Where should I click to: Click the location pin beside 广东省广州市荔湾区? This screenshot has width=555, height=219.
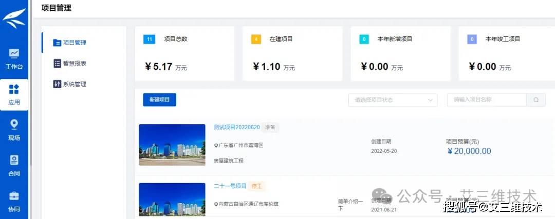pyautogui.click(x=216, y=146)
